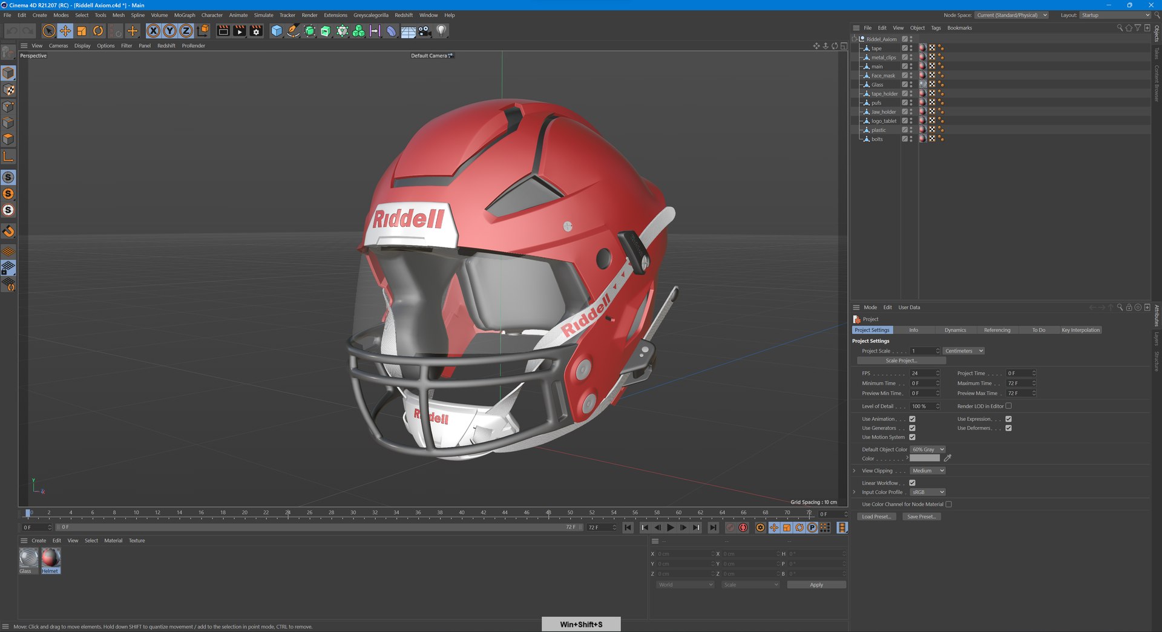
Task: Activate the Scale tool in top toolbar
Action: pyautogui.click(x=82, y=31)
